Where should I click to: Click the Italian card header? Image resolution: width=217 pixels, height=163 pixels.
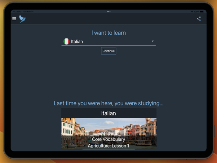click(x=108, y=113)
